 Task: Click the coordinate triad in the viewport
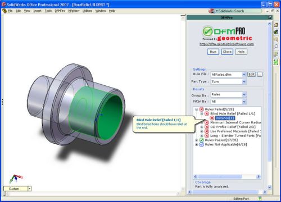16,178
